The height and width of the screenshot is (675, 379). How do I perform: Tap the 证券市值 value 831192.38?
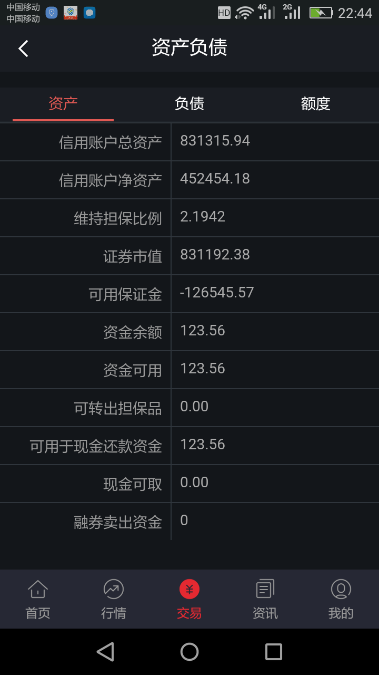tap(215, 255)
